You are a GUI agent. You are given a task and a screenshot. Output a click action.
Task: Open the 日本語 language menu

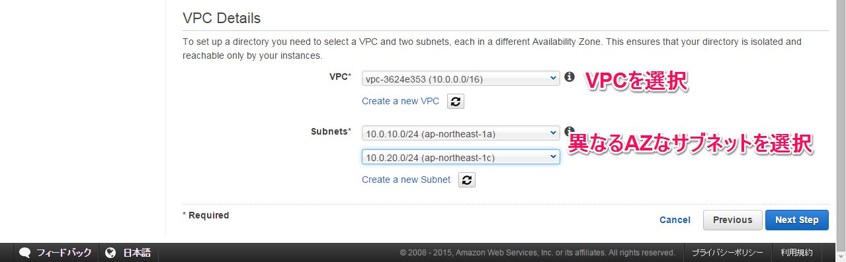pyautogui.click(x=136, y=253)
